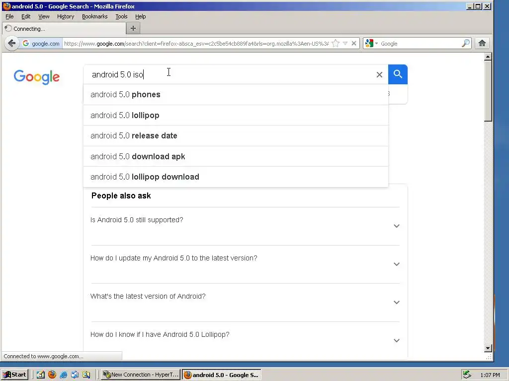Viewport: 509px width, 381px height.
Task: Choose suggestion 'android 5.0 lollipop download'
Action: point(236,177)
